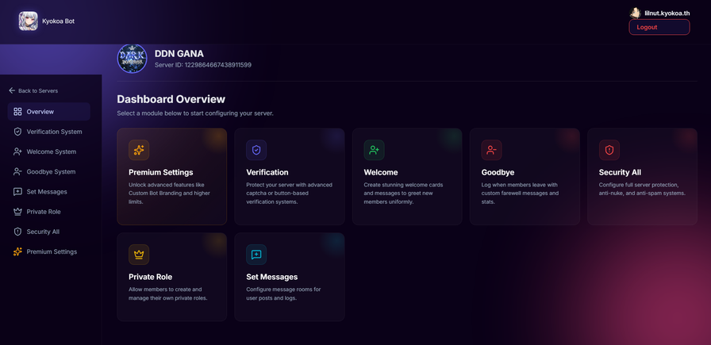Go back via Back to Servers link
Image resolution: width=711 pixels, height=345 pixels.
(33, 90)
